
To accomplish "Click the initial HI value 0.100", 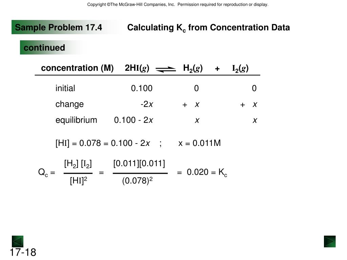I will (142, 88).
